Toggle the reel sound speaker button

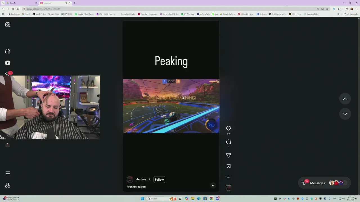pos(213,185)
